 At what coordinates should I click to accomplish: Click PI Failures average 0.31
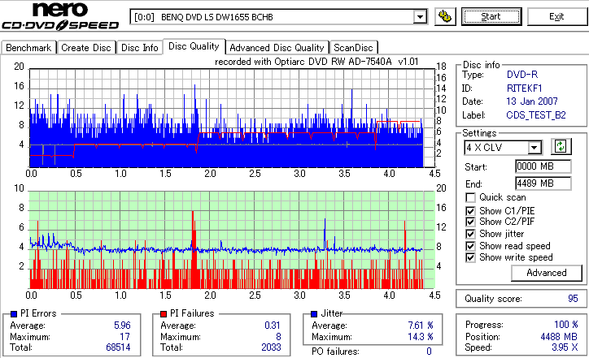click(273, 326)
